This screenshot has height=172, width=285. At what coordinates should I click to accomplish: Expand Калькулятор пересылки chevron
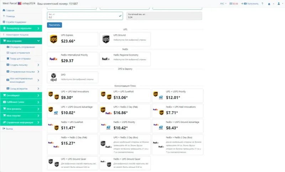[x=38, y=28]
